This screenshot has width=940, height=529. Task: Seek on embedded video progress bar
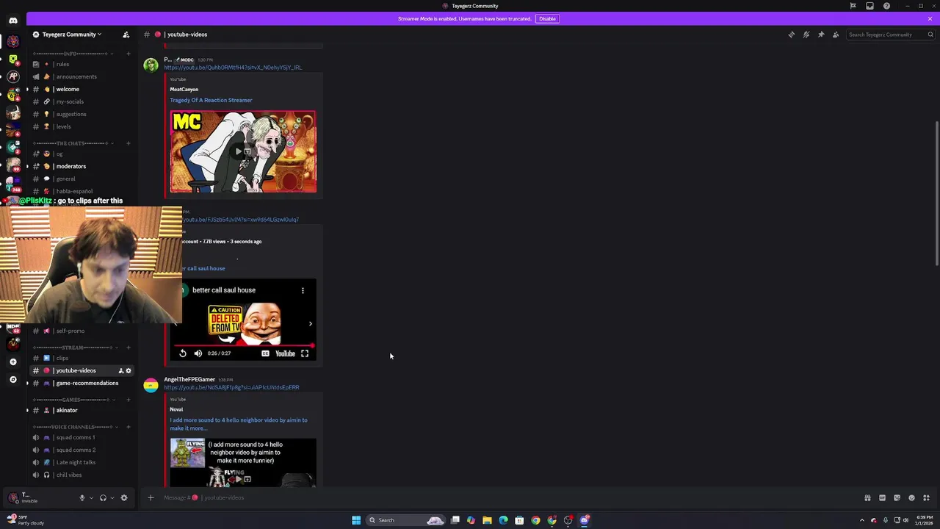click(x=245, y=345)
